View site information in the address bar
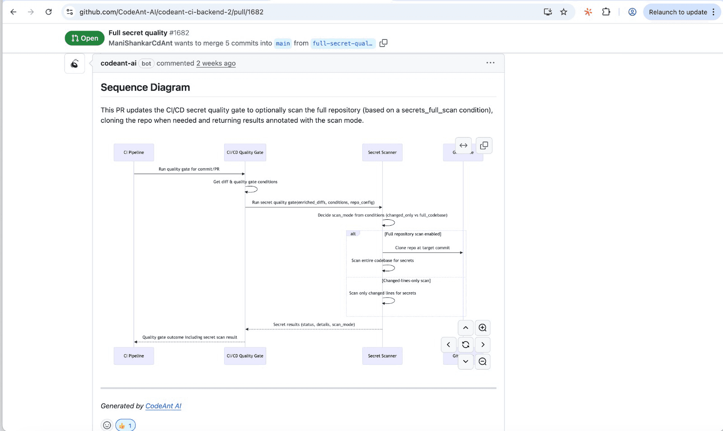 coord(70,12)
